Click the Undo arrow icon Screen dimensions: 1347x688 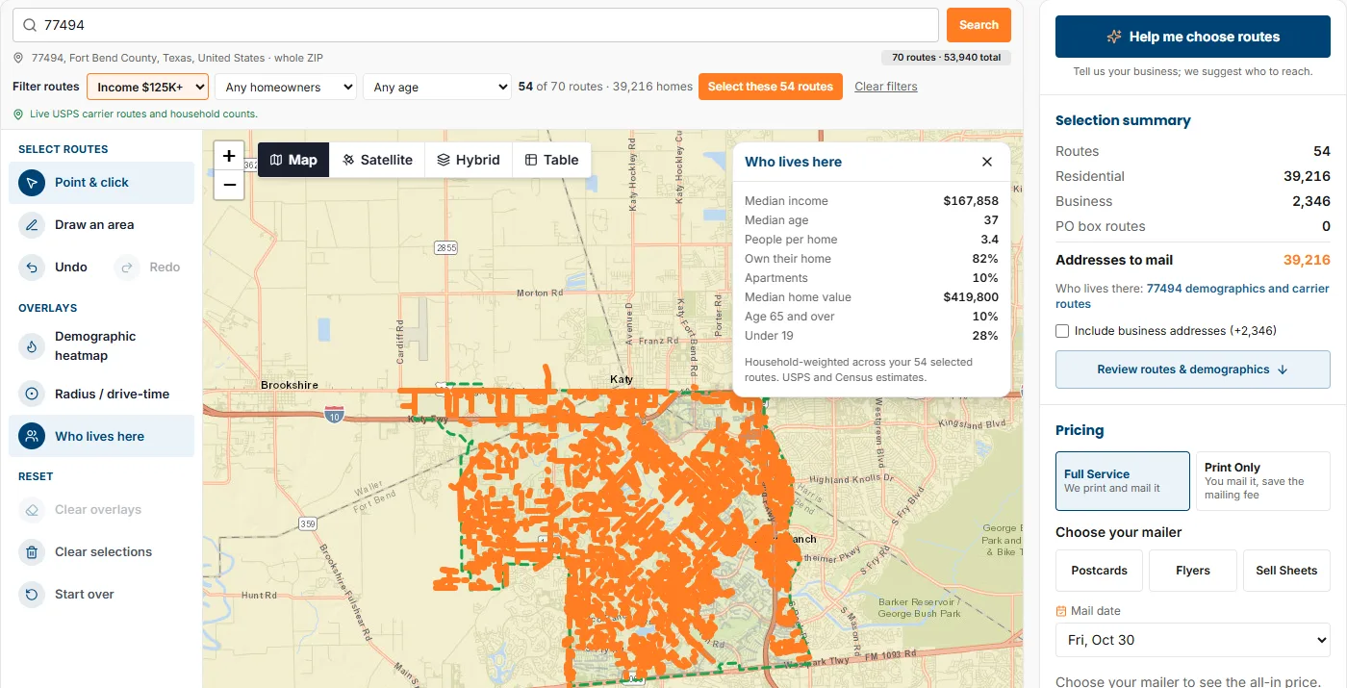click(x=32, y=268)
